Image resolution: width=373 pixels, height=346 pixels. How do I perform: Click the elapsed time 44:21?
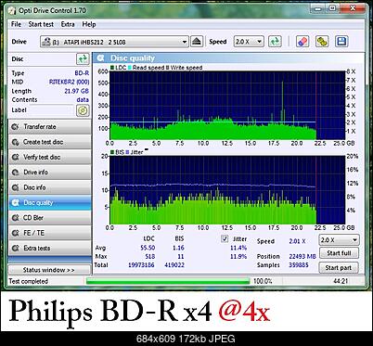coord(341,281)
